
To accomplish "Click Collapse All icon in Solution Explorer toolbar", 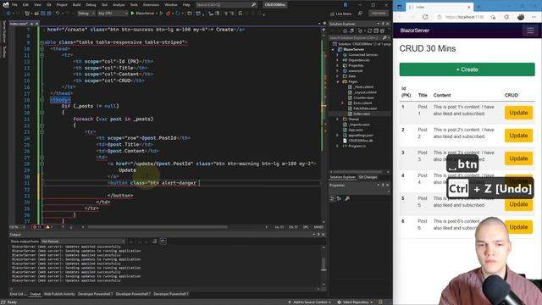I will pyautogui.click(x=376, y=30).
